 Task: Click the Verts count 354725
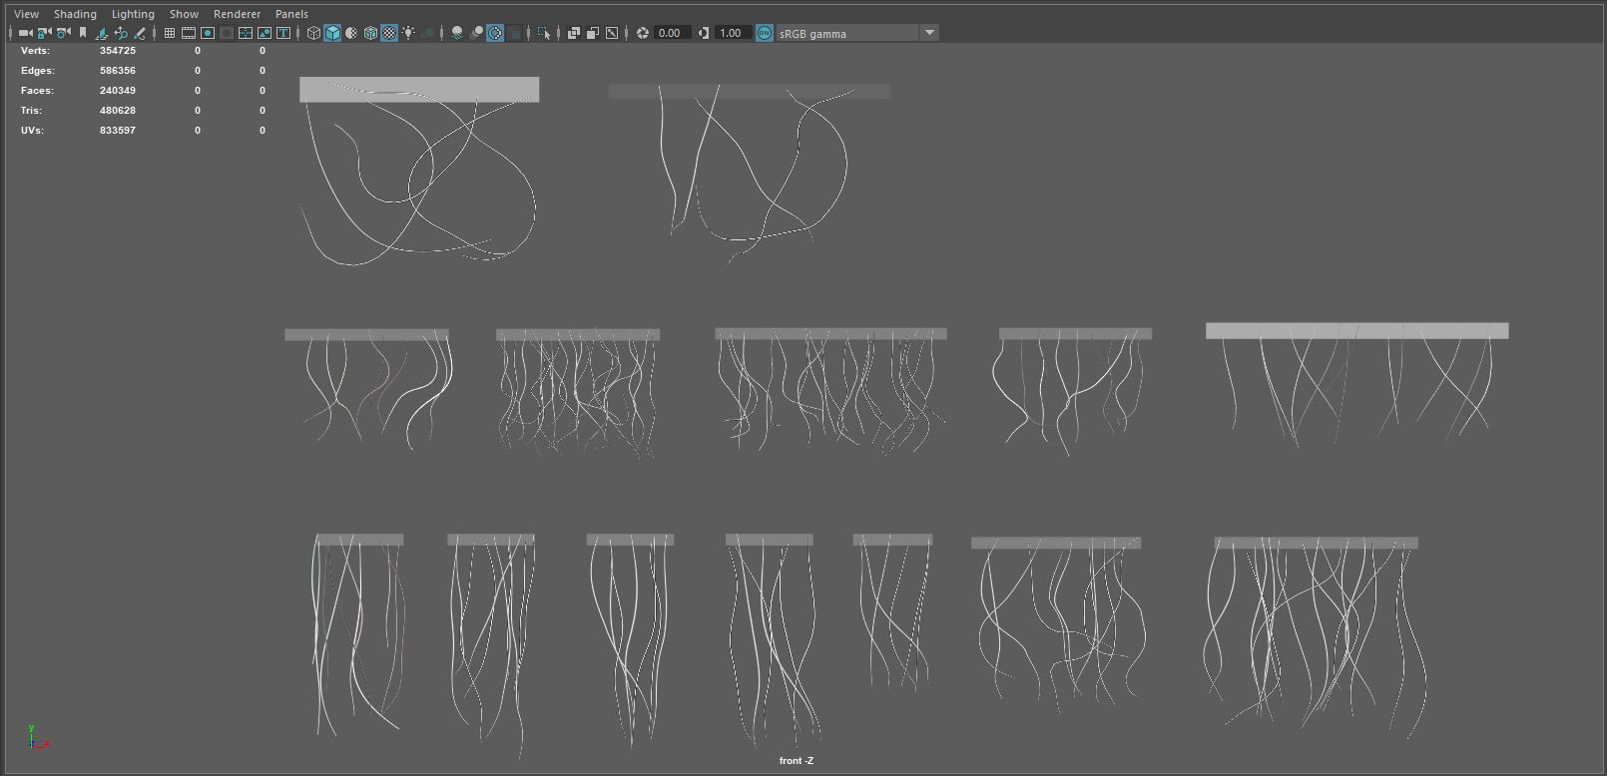coord(118,51)
